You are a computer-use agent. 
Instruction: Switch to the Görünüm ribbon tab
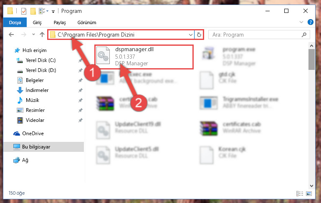(87, 22)
